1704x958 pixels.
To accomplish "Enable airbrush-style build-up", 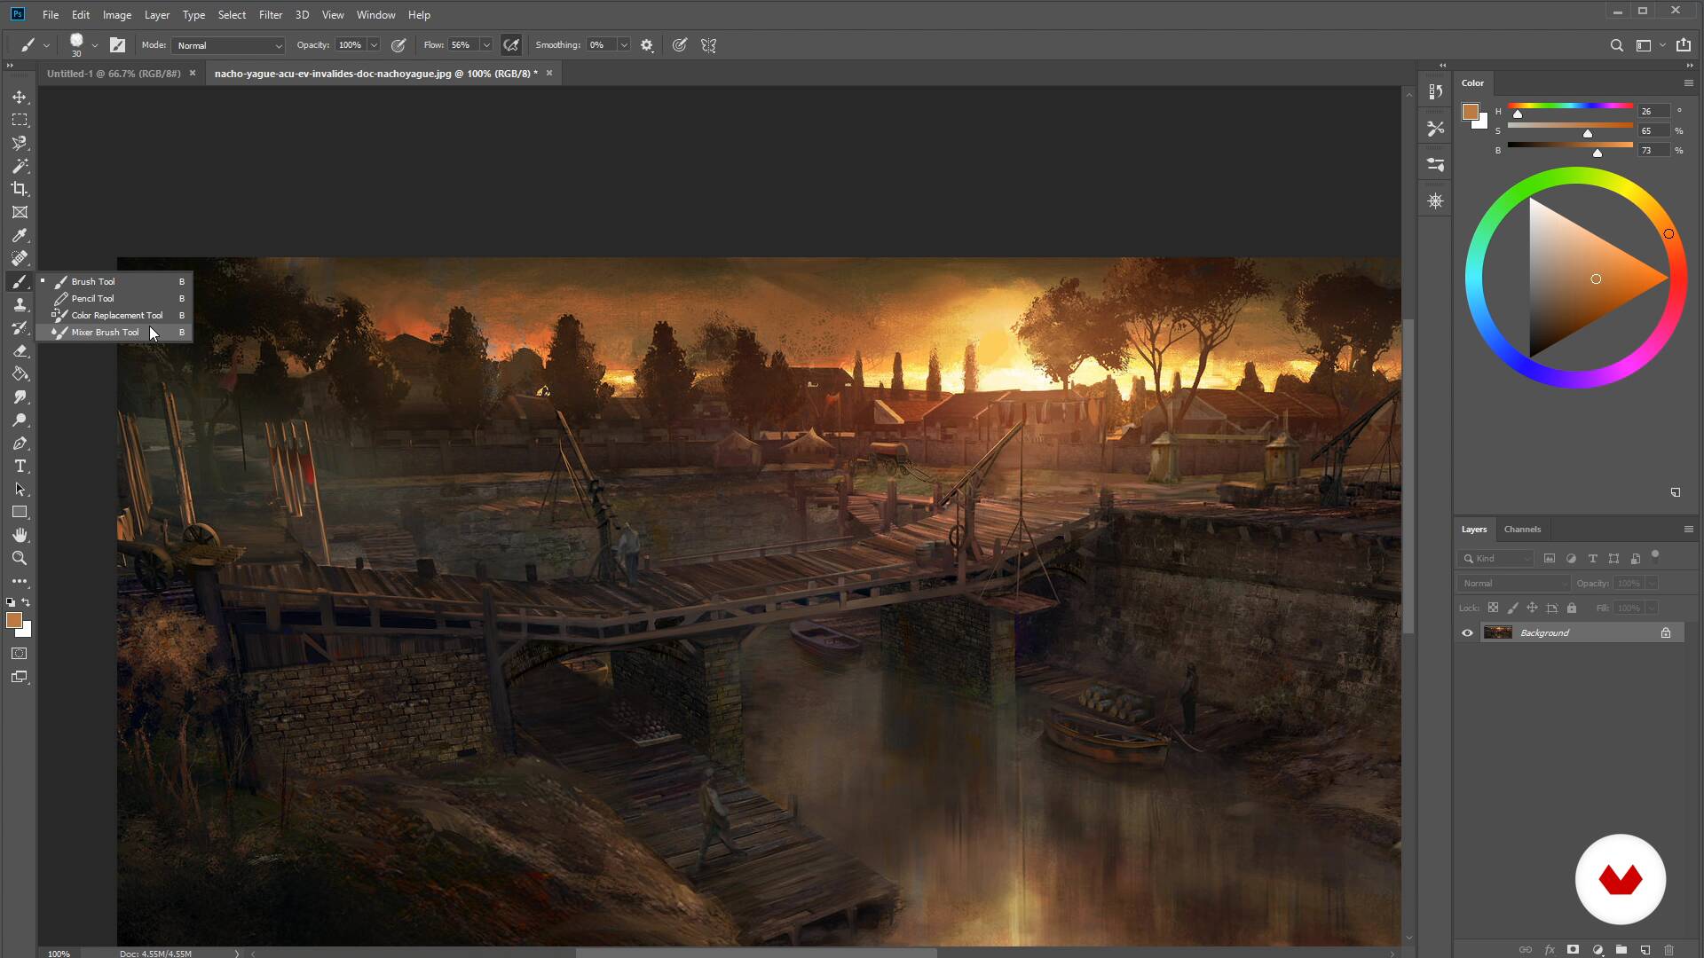I will pos(511,45).
